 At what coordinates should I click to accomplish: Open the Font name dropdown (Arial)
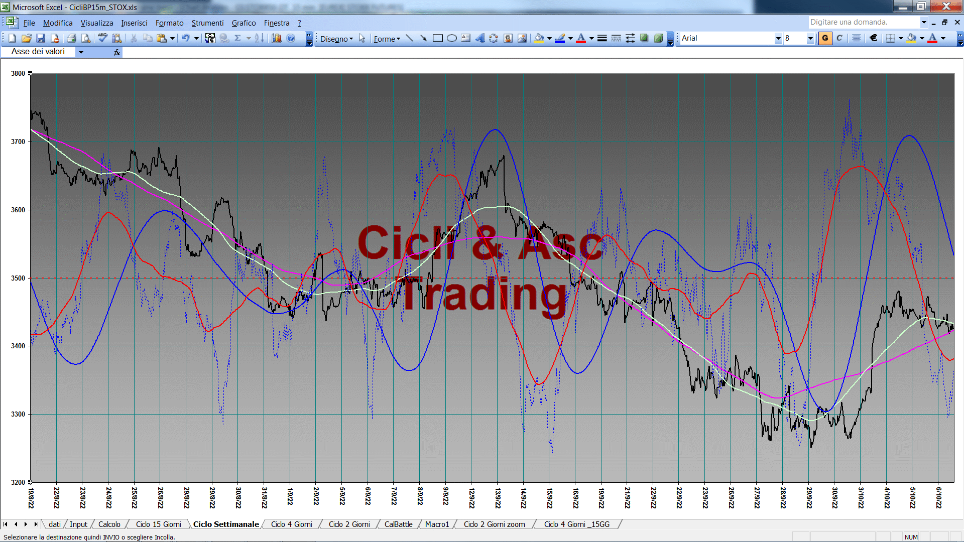coord(778,38)
